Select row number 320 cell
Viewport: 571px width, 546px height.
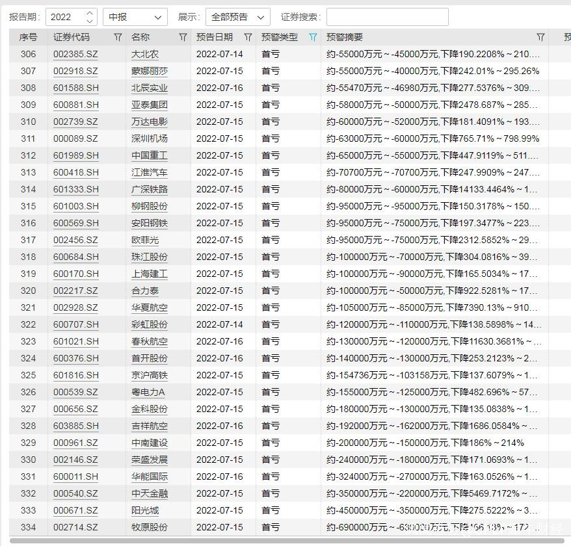(28, 291)
